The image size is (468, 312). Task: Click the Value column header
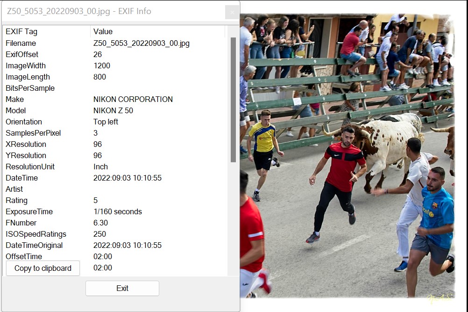pos(157,31)
